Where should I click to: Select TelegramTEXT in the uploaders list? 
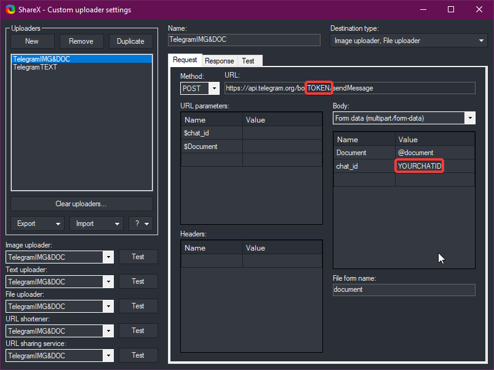82,67
